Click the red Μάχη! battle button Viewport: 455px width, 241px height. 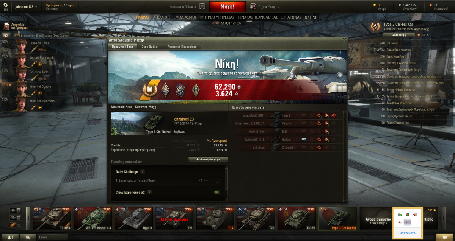point(227,6)
